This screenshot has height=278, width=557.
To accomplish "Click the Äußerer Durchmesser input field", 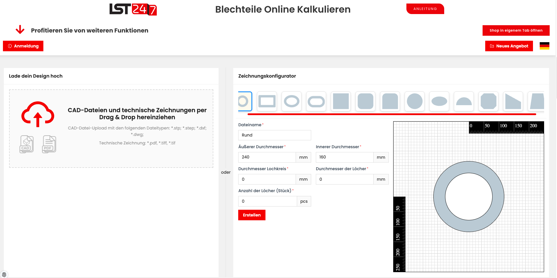I will pyautogui.click(x=267, y=157).
